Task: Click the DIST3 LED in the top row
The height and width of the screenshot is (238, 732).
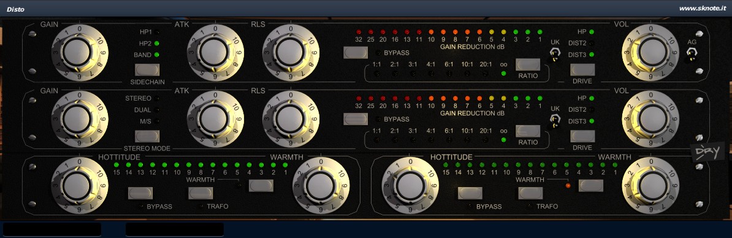Action: 592,55
